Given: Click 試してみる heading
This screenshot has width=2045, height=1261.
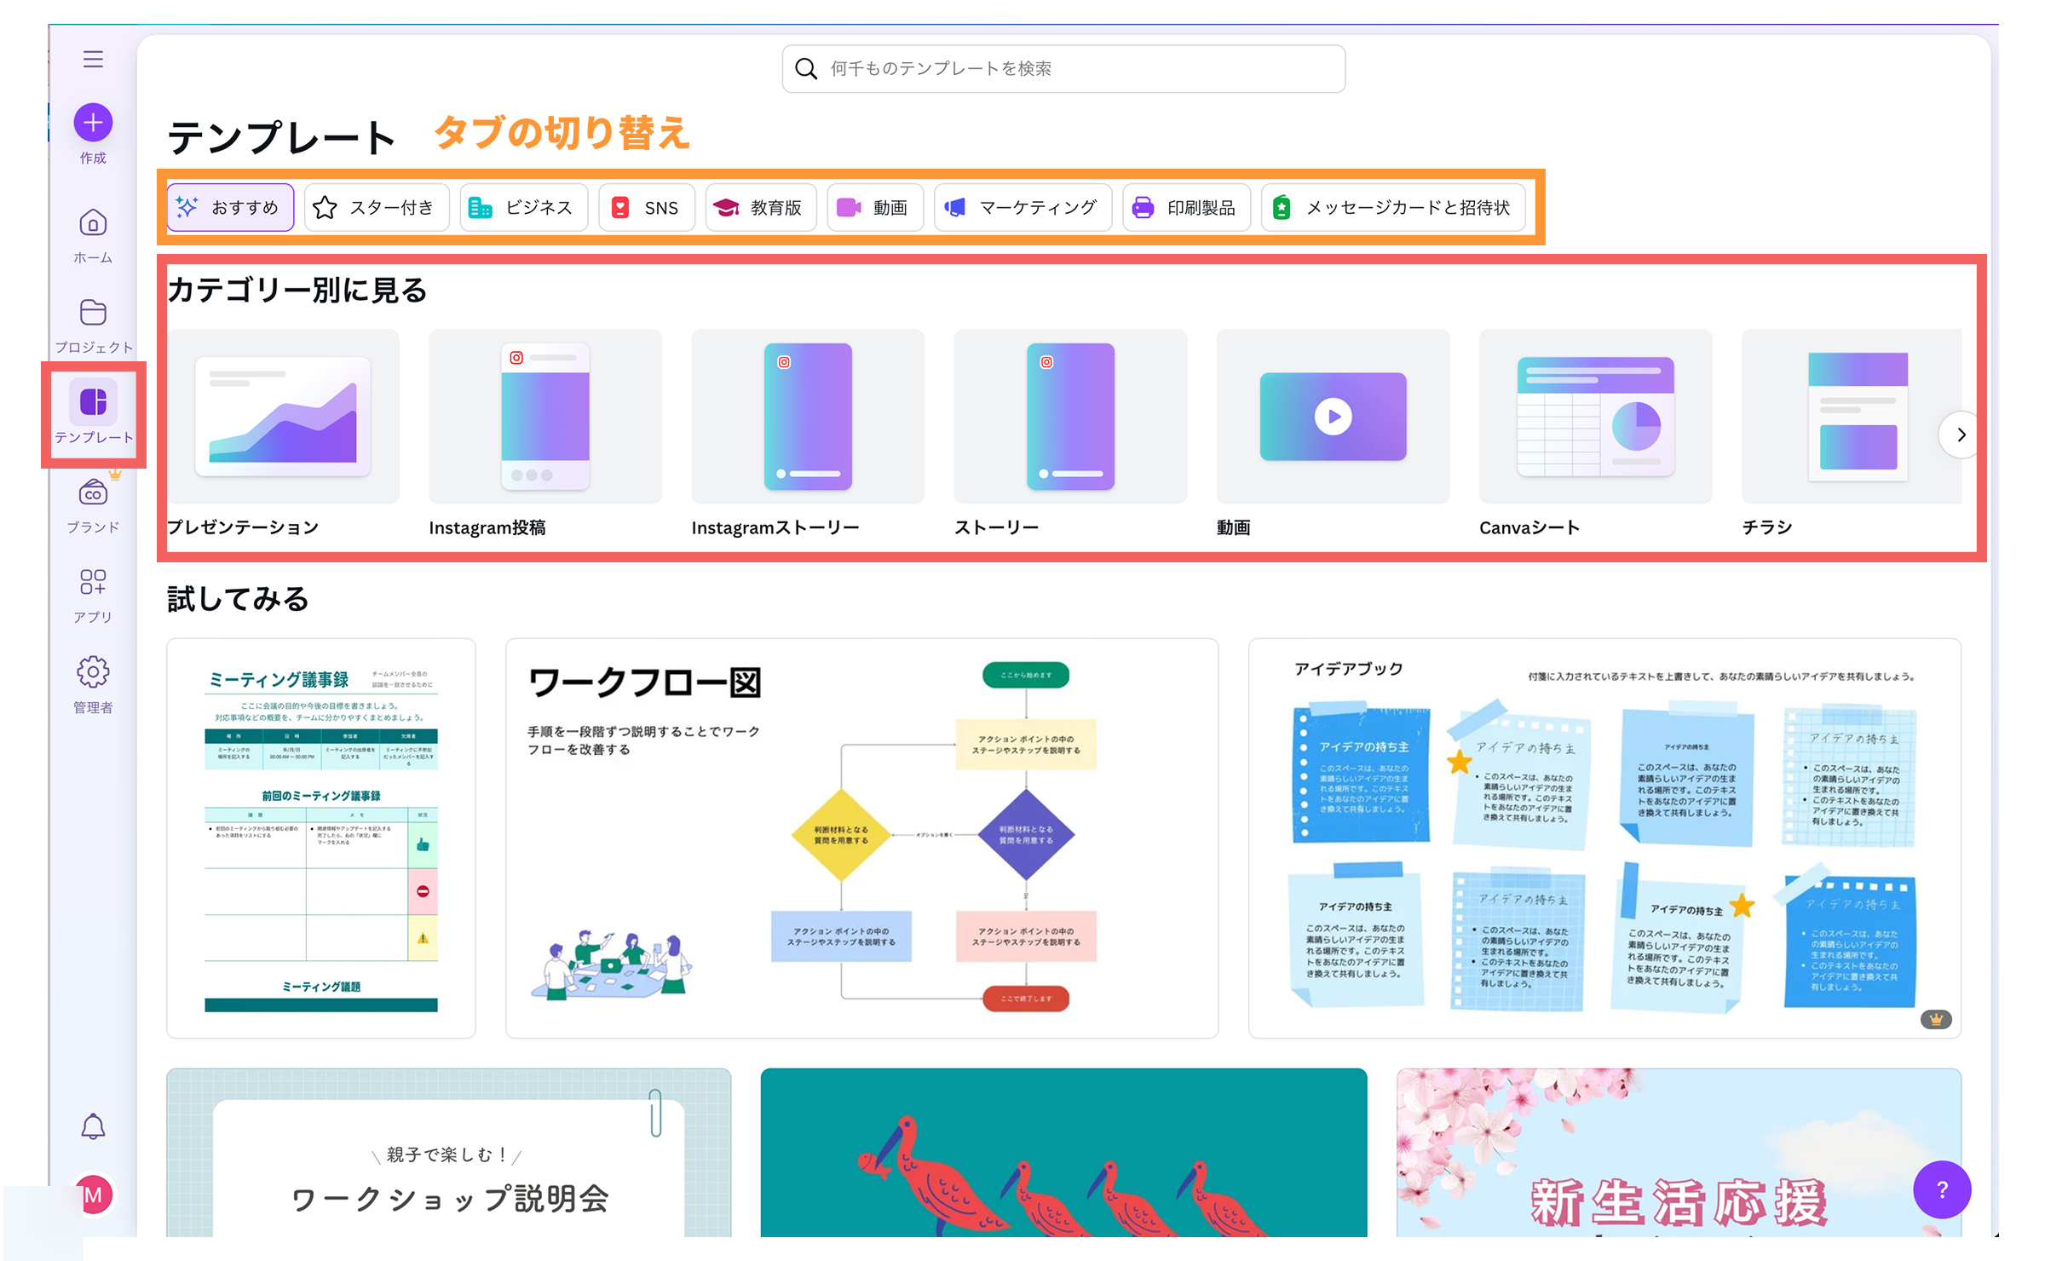Looking at the screenshot, I should point(238,598).
